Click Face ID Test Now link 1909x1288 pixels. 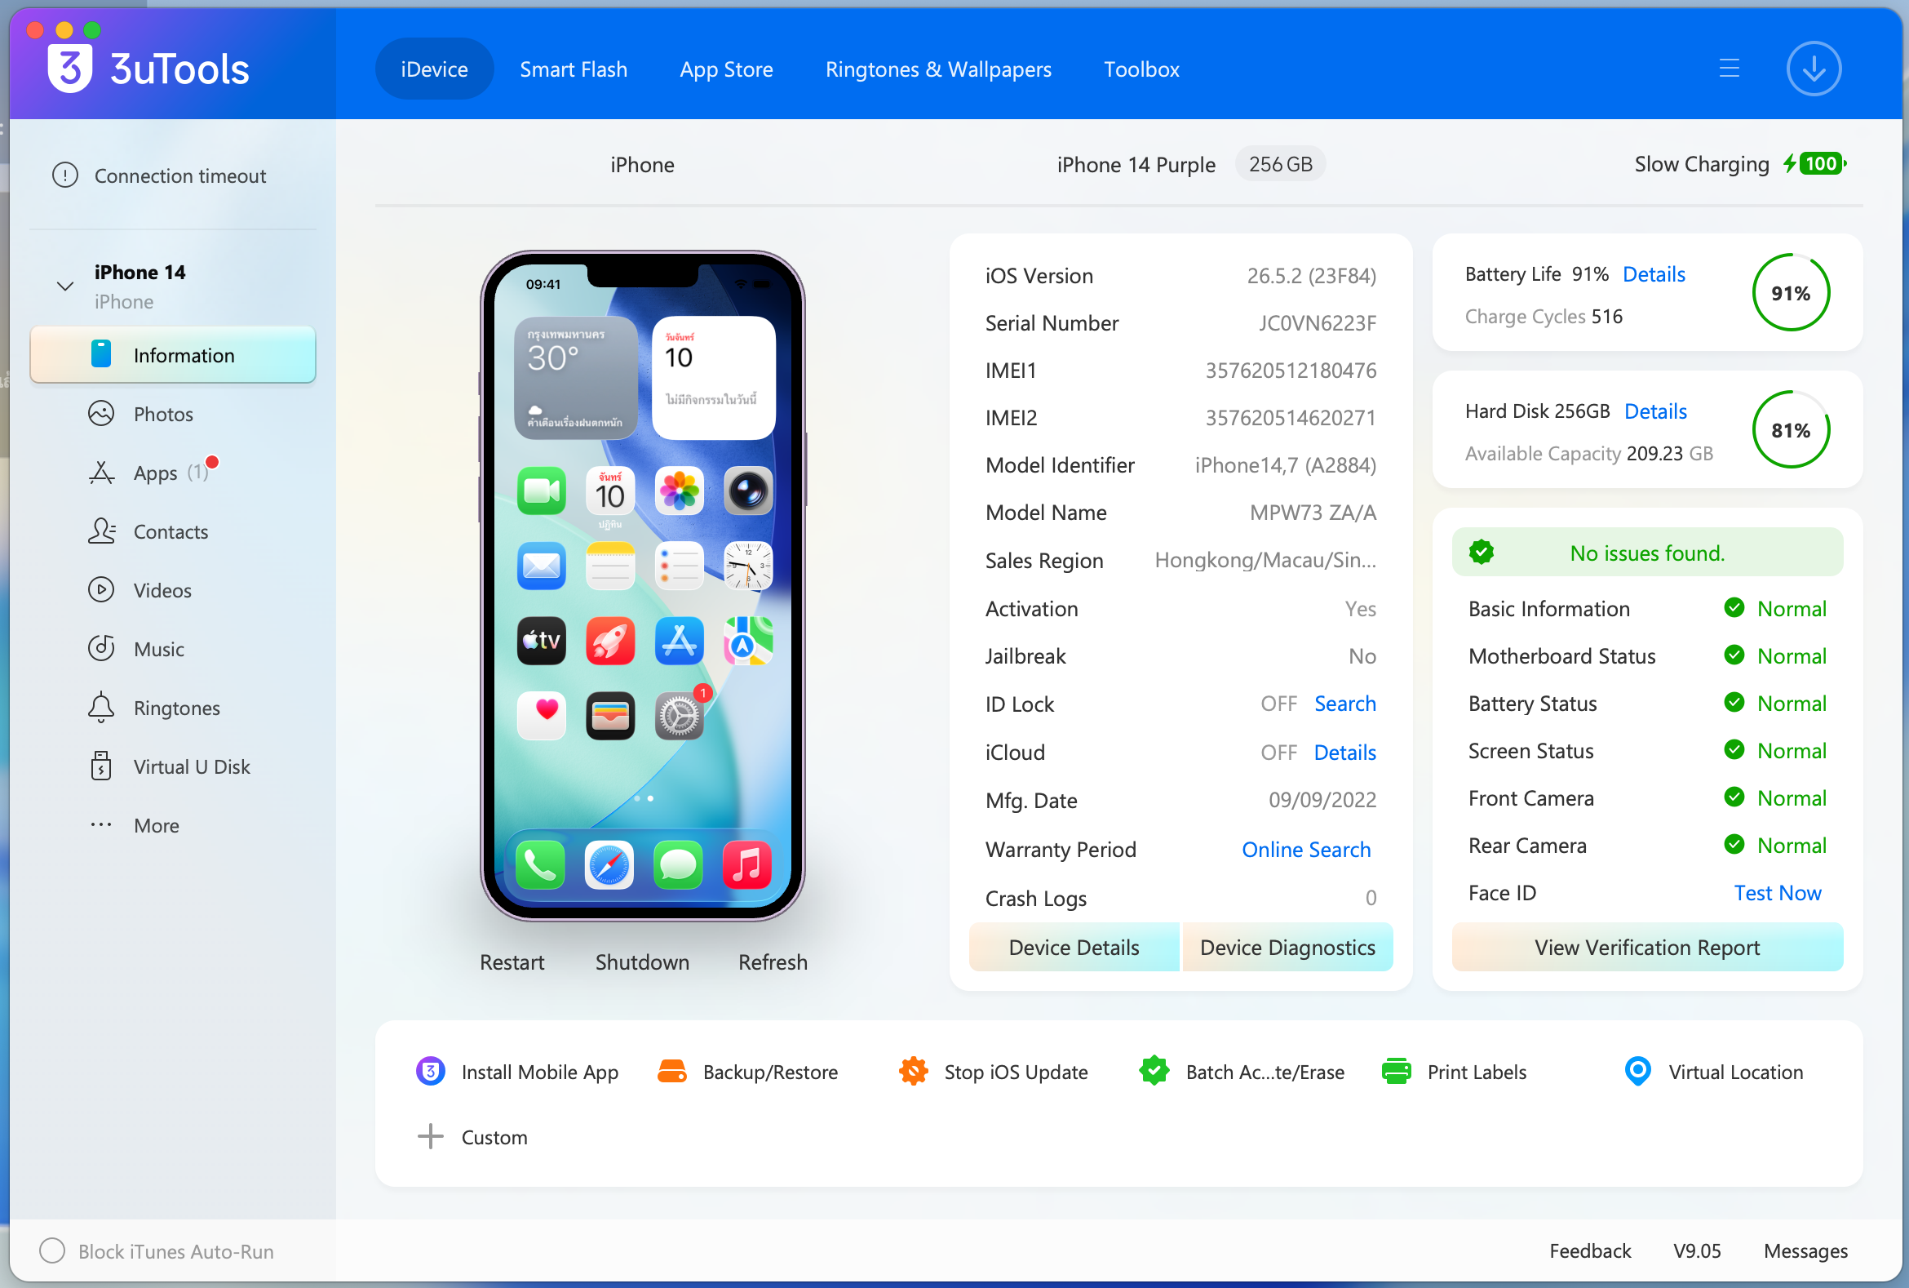coord(1777,893)
